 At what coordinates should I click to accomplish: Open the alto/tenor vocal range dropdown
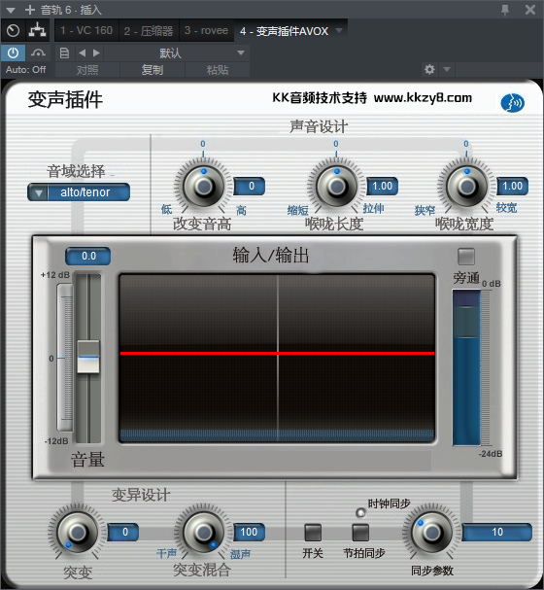[x=79, y=192]
